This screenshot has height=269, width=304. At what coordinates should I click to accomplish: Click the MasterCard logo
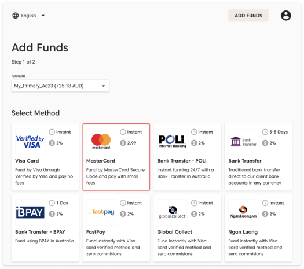(x=101, y=141)
